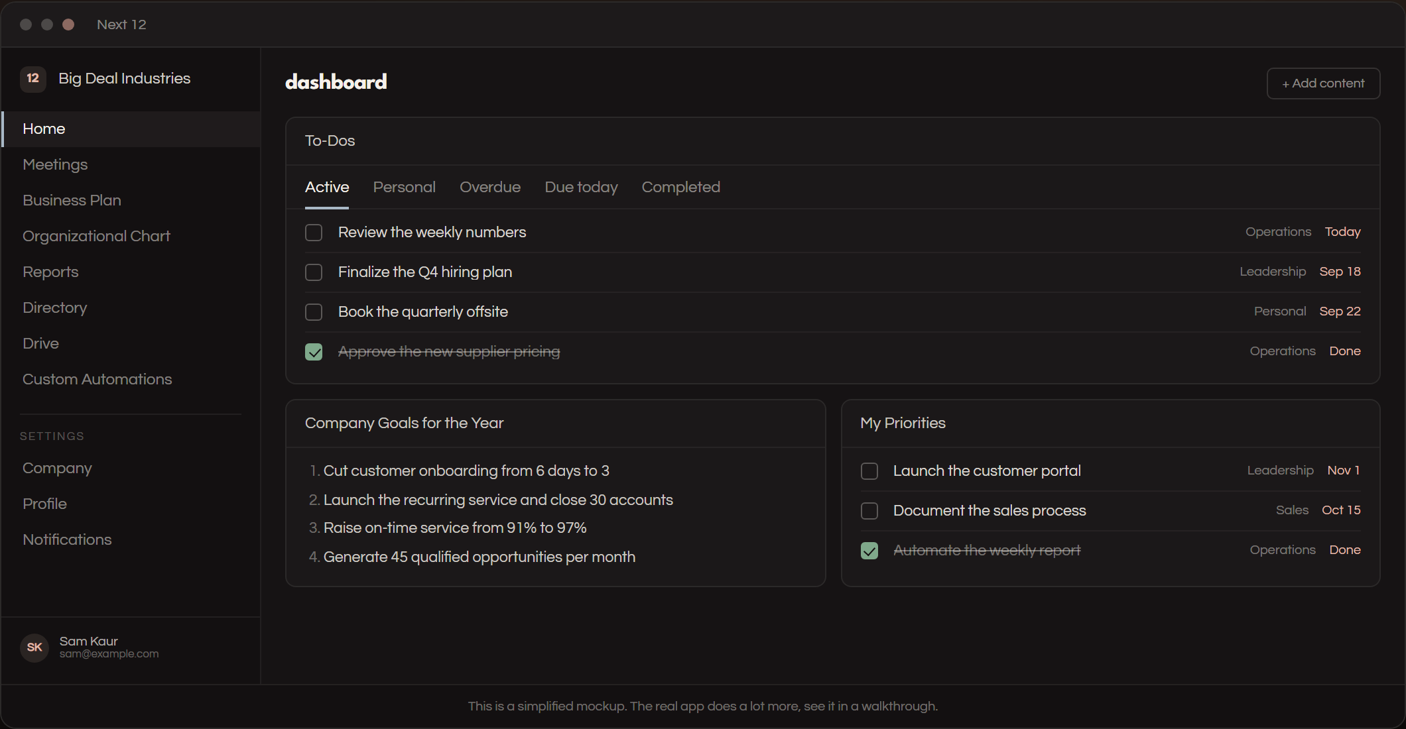Click goal Generate 45 qualified opportunities per month
The image size is (1406, 729).
(x=479, y=557)
